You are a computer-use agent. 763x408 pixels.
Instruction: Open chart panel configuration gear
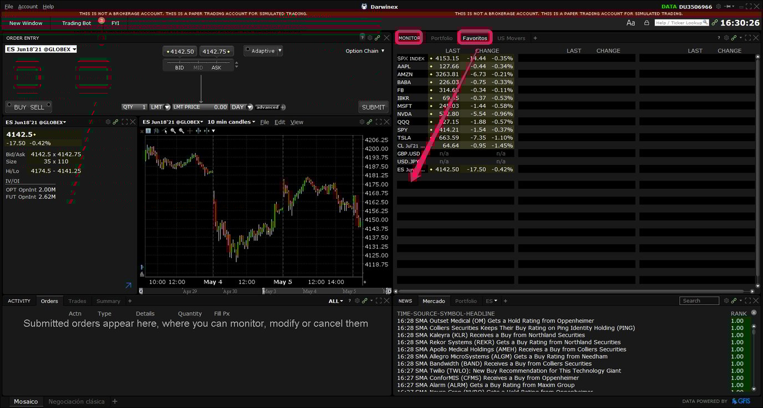click(362, 122)
